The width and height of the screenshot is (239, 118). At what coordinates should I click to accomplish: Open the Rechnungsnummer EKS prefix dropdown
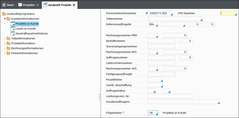point(153,52)
